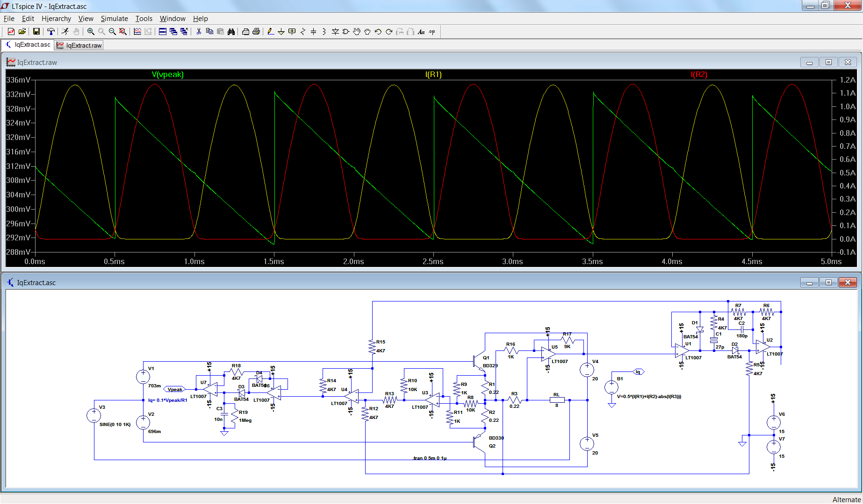This screenshot has width=863, height=504.
Task: Save the schematic with floppy icon
Action: click(x=36, y=31)
